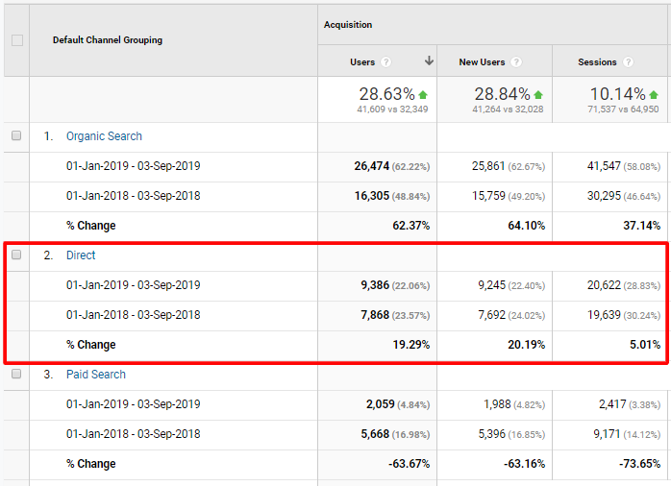Open the help icon beside Sessions
This screenshot has height=486, width=671.
click(x=628, y=62)
